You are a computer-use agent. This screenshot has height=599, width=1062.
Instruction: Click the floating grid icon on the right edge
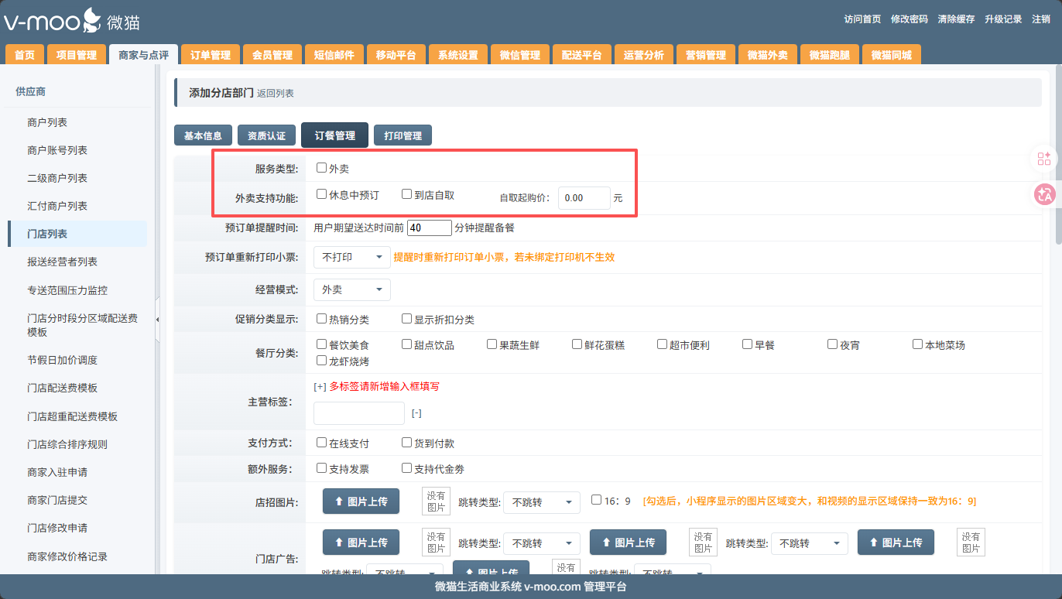(x=1045, y=159)
